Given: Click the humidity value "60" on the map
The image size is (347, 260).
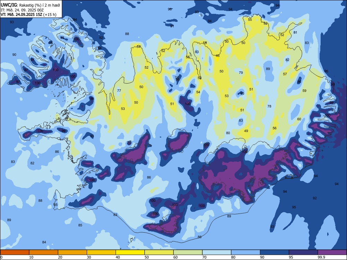Looking at the screenshot, I should pos(299,119).
